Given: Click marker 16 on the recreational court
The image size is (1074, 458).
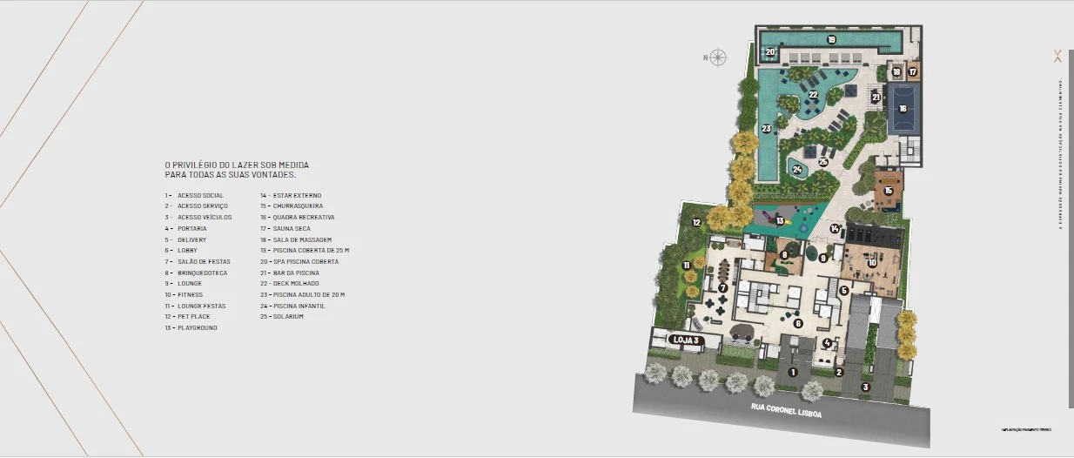Looking at the screenshot, I should coord(903,109).
